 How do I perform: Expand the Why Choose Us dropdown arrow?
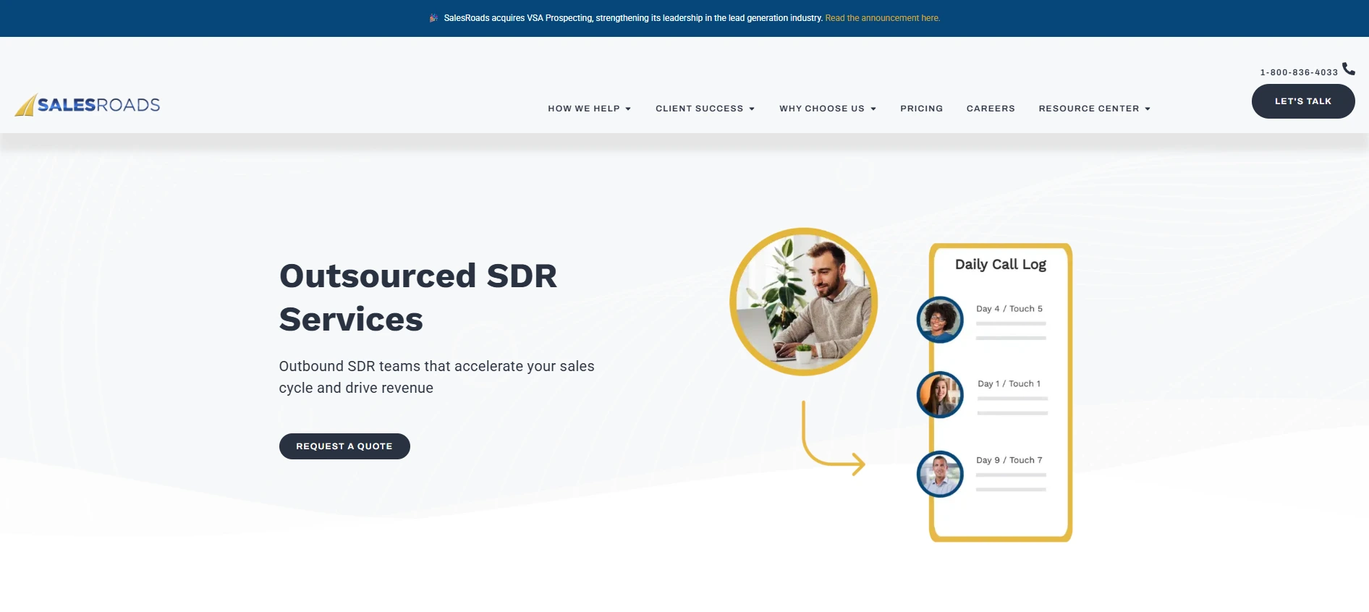(x=873, y=109)
